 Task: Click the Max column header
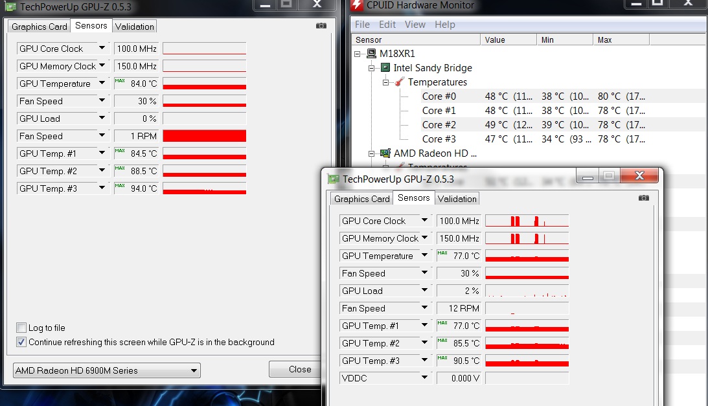tap(622, 39)
